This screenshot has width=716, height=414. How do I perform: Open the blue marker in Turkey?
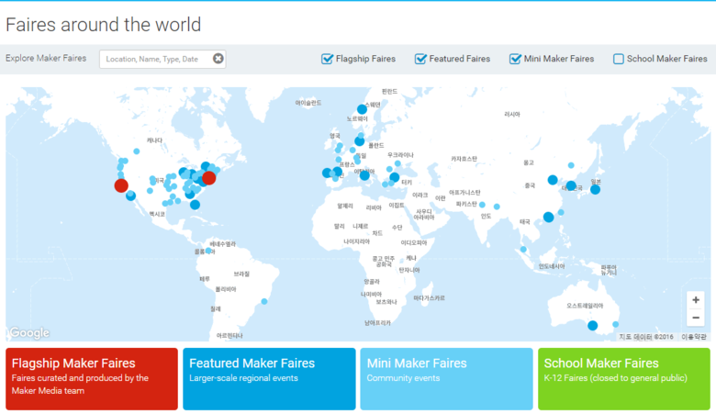pos(395,177)
